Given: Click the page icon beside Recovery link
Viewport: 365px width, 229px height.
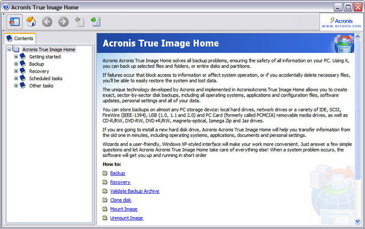Looking at the screenshot, I should click(x=105, y=182).
